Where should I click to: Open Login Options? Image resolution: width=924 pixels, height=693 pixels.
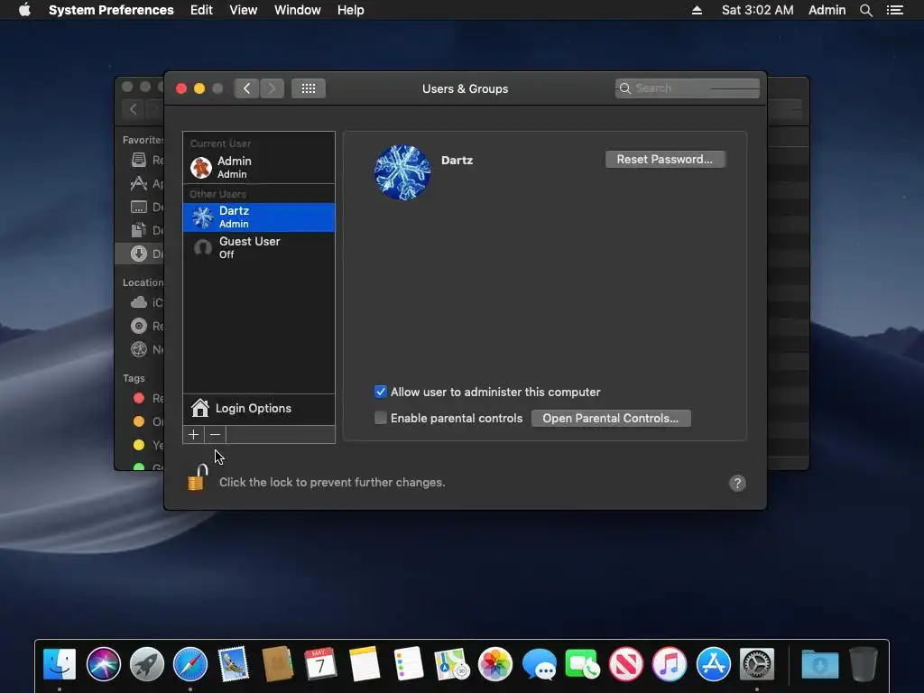click(259, 409)
